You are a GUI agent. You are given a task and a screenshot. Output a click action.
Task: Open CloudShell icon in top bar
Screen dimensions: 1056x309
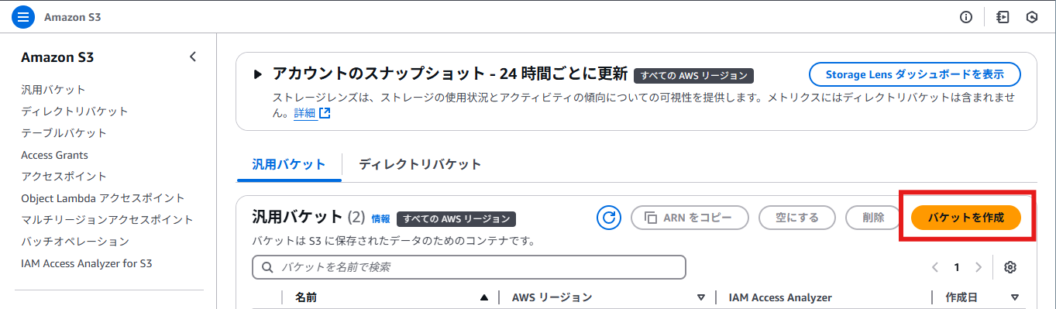1003,17
